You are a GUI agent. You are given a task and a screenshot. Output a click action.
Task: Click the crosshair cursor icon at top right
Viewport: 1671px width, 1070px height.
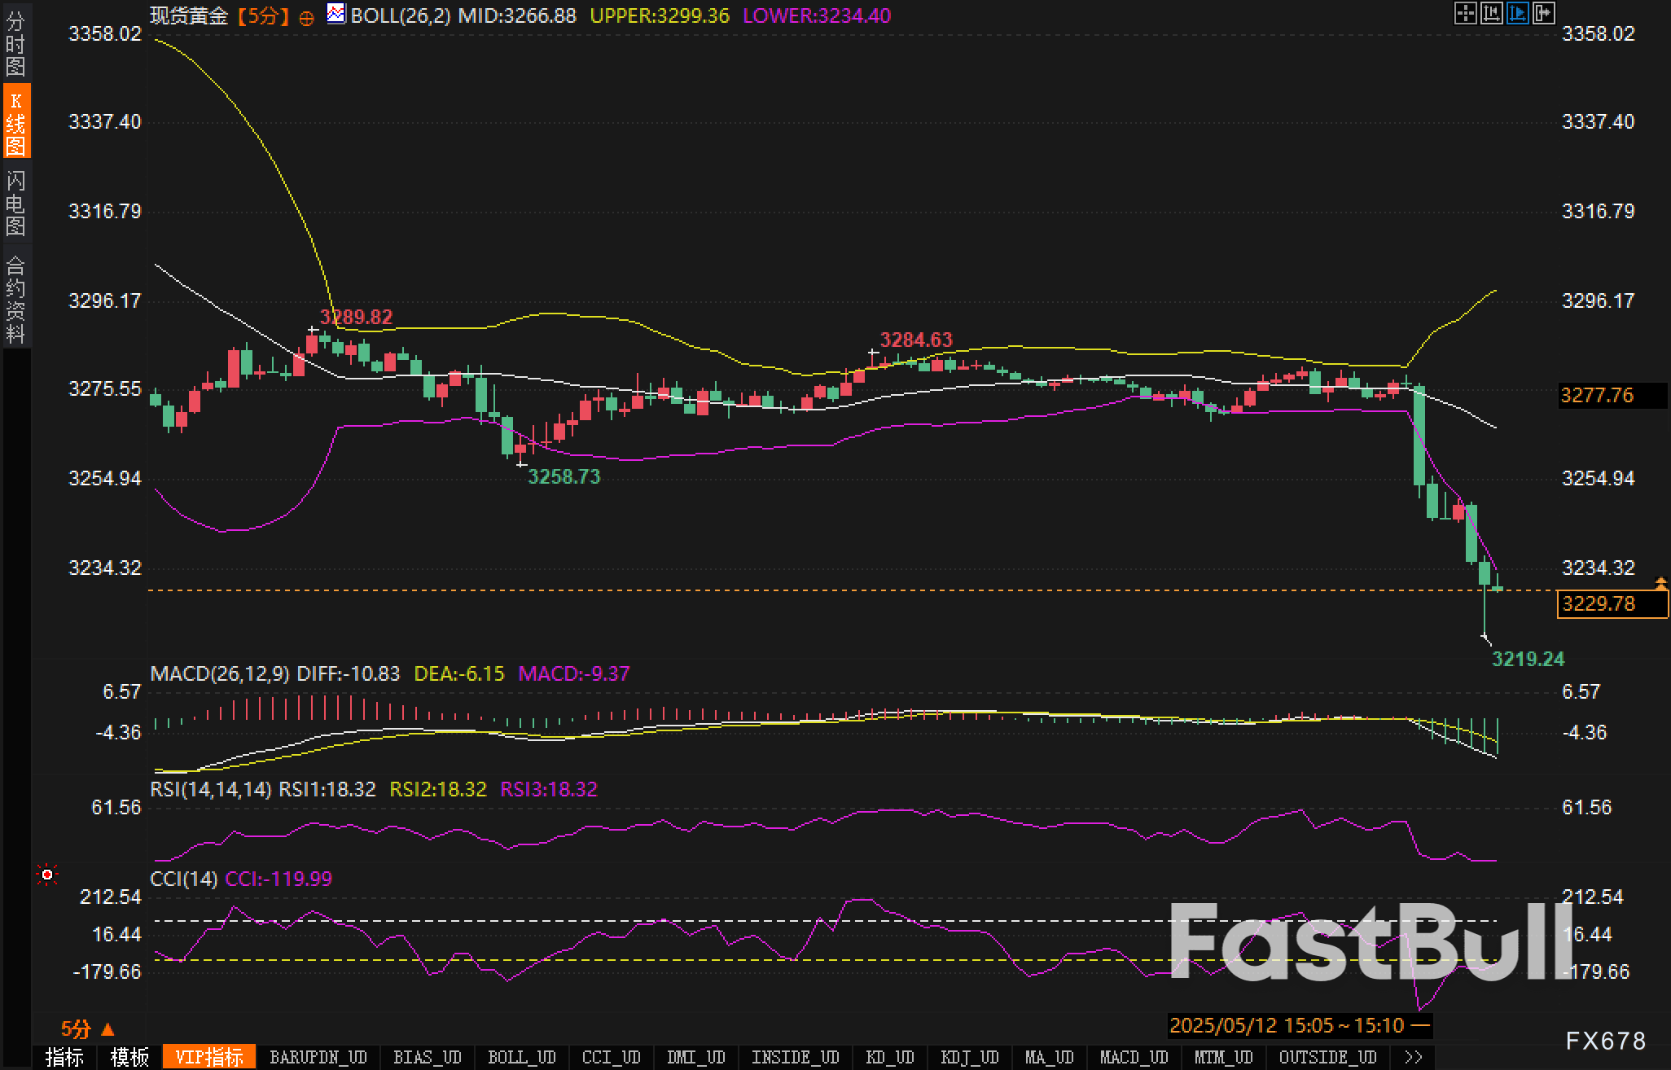point(1465,13)
